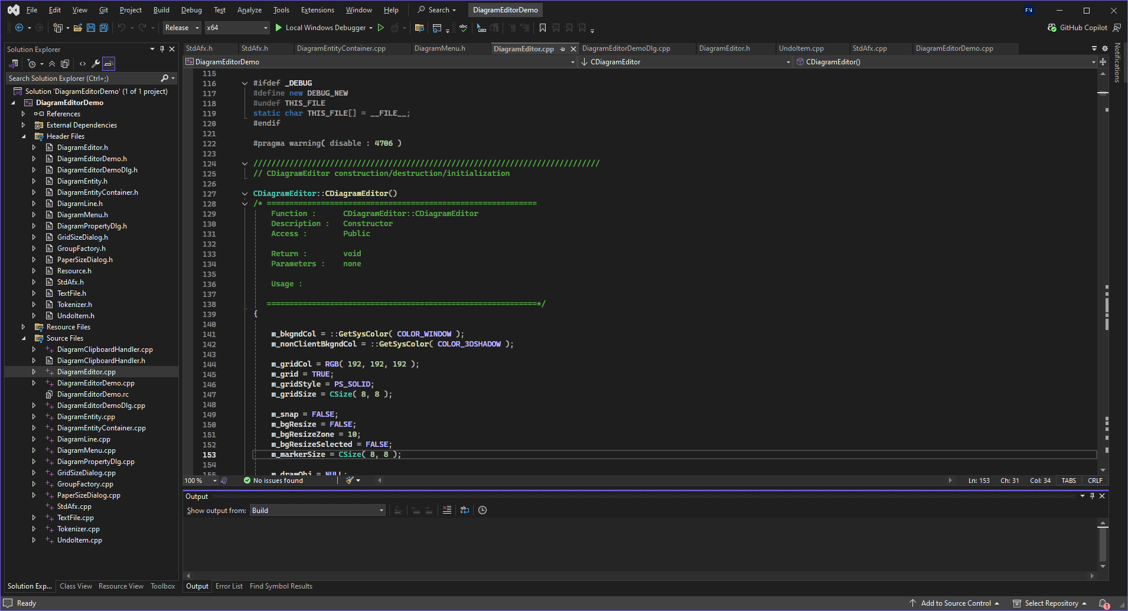Toggle a bookmark on the current line
This screenshot has width=1128, height=611.
click(542, 28)
